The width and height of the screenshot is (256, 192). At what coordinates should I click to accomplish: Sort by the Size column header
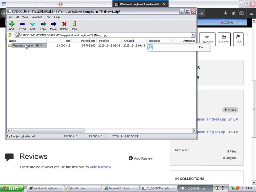(59, 41)
